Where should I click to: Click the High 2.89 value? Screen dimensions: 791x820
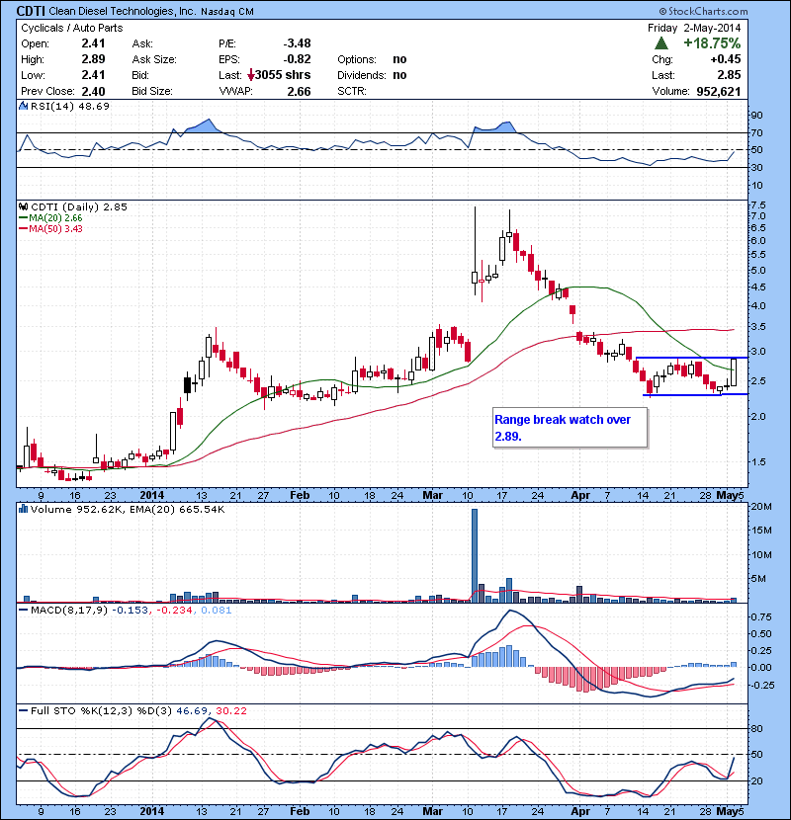[93, 59]
